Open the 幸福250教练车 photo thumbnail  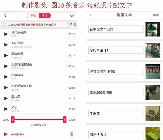tap(153, 92)
